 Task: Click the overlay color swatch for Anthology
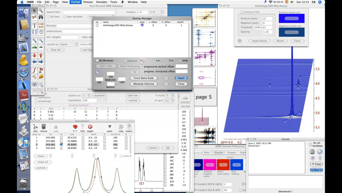tap(142, 25)
